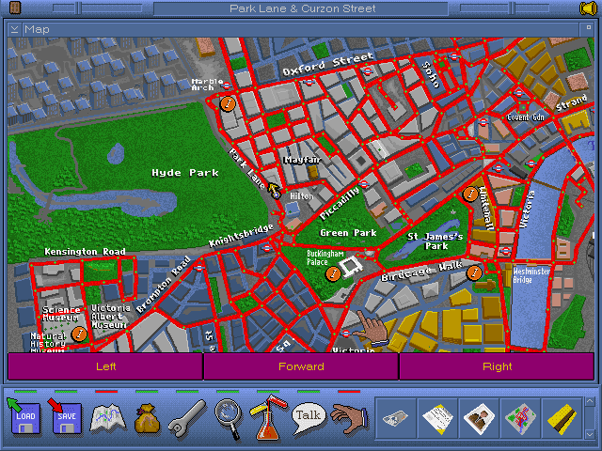Open the folded map icon in toolbar
The height and width of the screenshot is (451, 602).
[106, 415]
